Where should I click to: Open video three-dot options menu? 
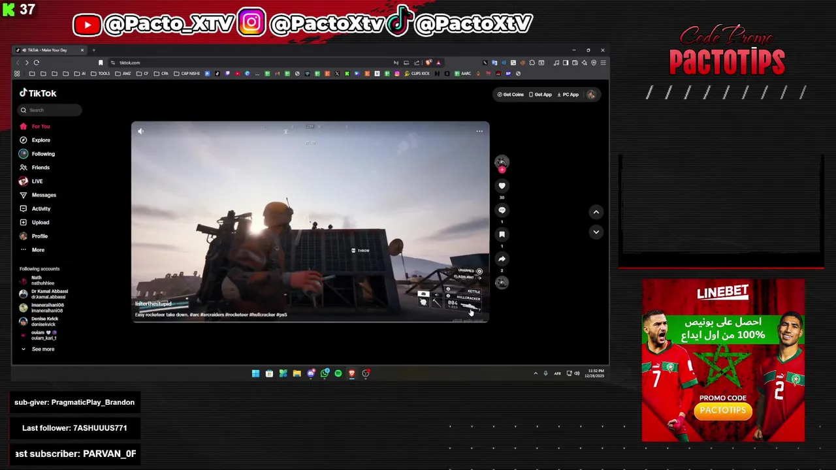(479, 131)
